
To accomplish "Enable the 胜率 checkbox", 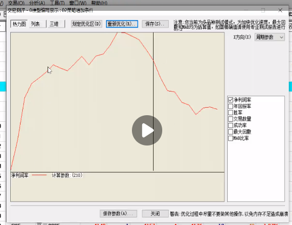I will (230, 112).
